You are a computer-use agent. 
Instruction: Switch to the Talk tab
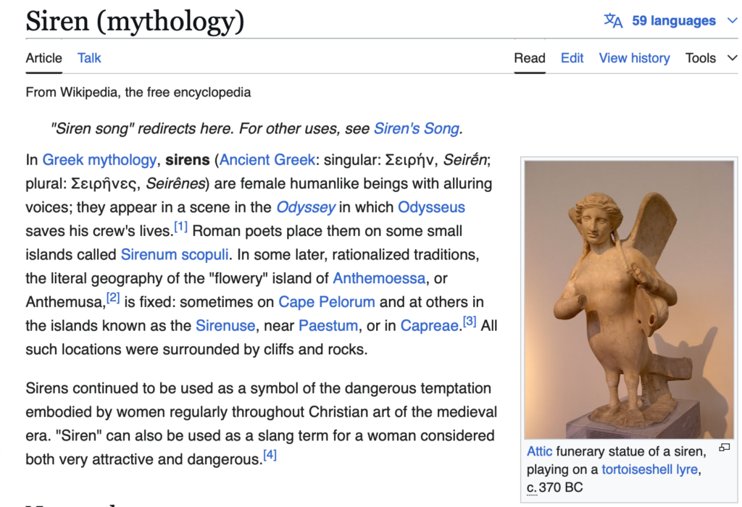pyautogui.click(x=89, y=58)
